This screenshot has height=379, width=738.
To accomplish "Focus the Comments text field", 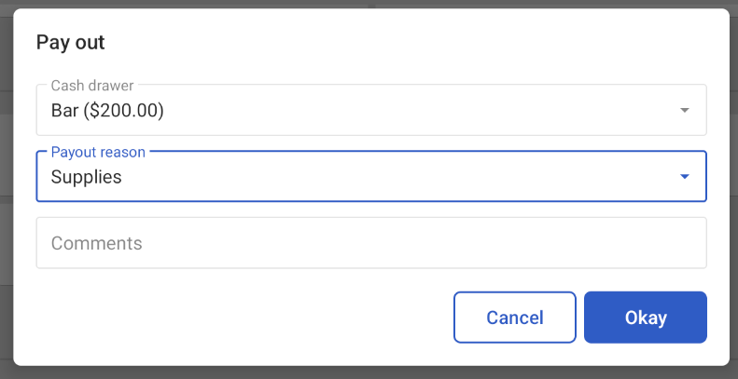I will tap(371, 243).
